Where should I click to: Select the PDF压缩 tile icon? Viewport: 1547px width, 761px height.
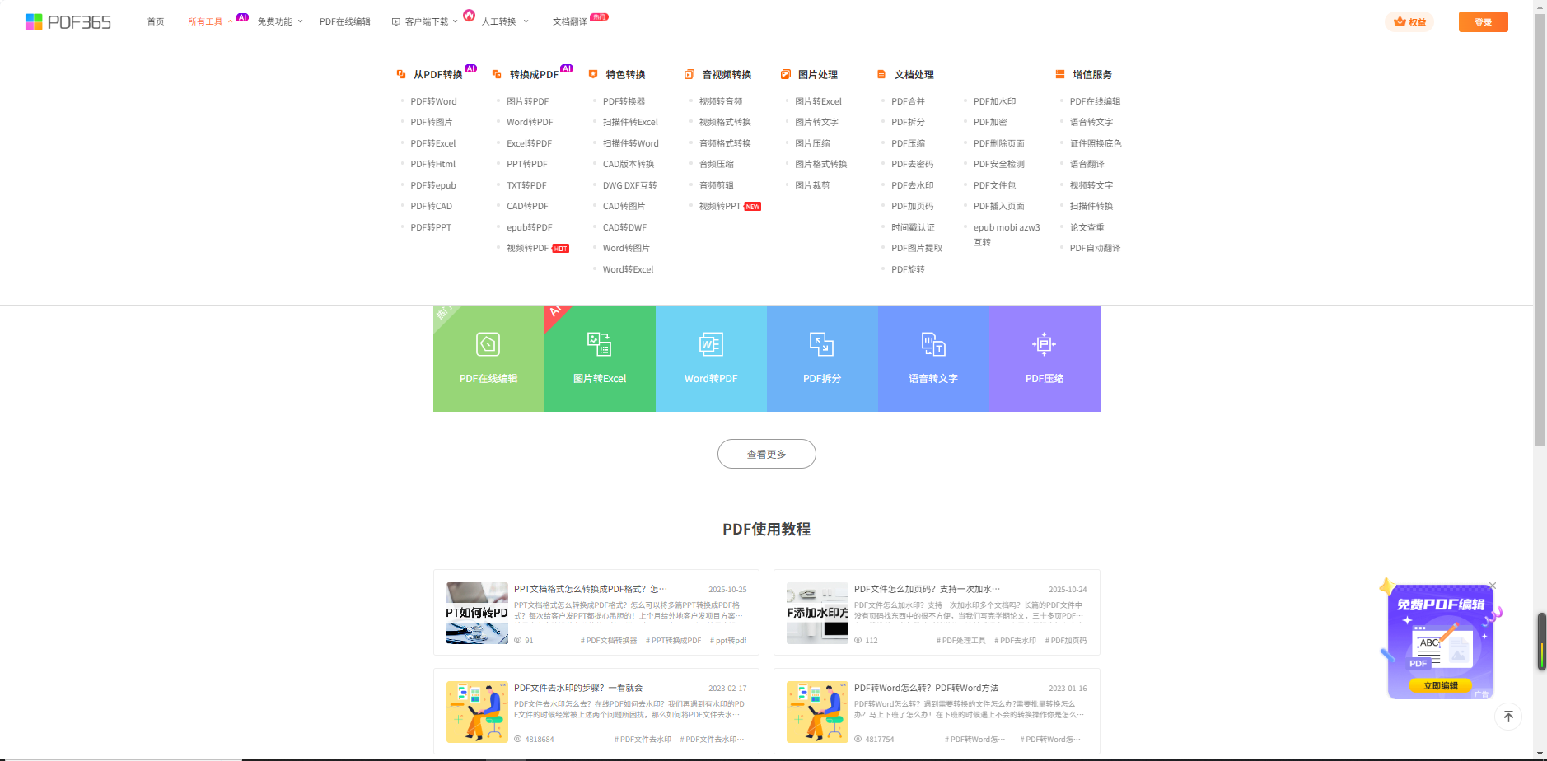1044,344
